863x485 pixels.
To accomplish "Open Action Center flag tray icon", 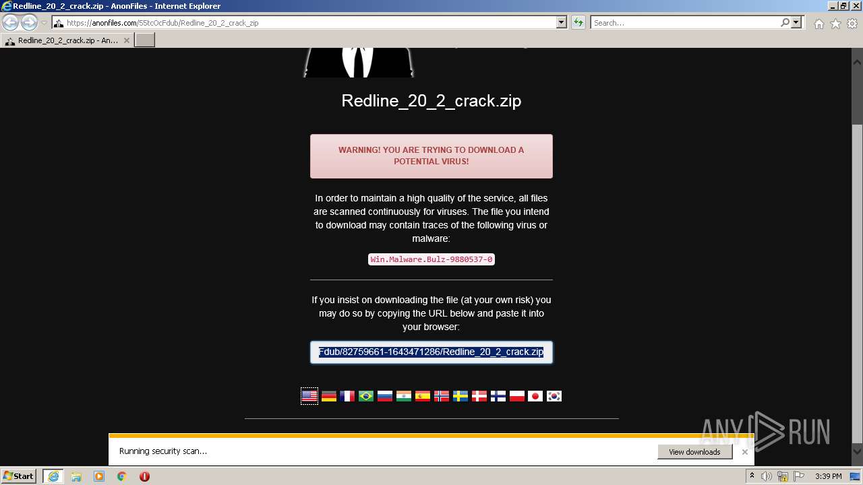I will pos(799,476).
